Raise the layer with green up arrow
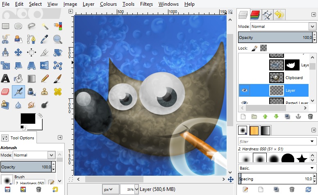Screen dimensions: 318x195 (265, 117)
